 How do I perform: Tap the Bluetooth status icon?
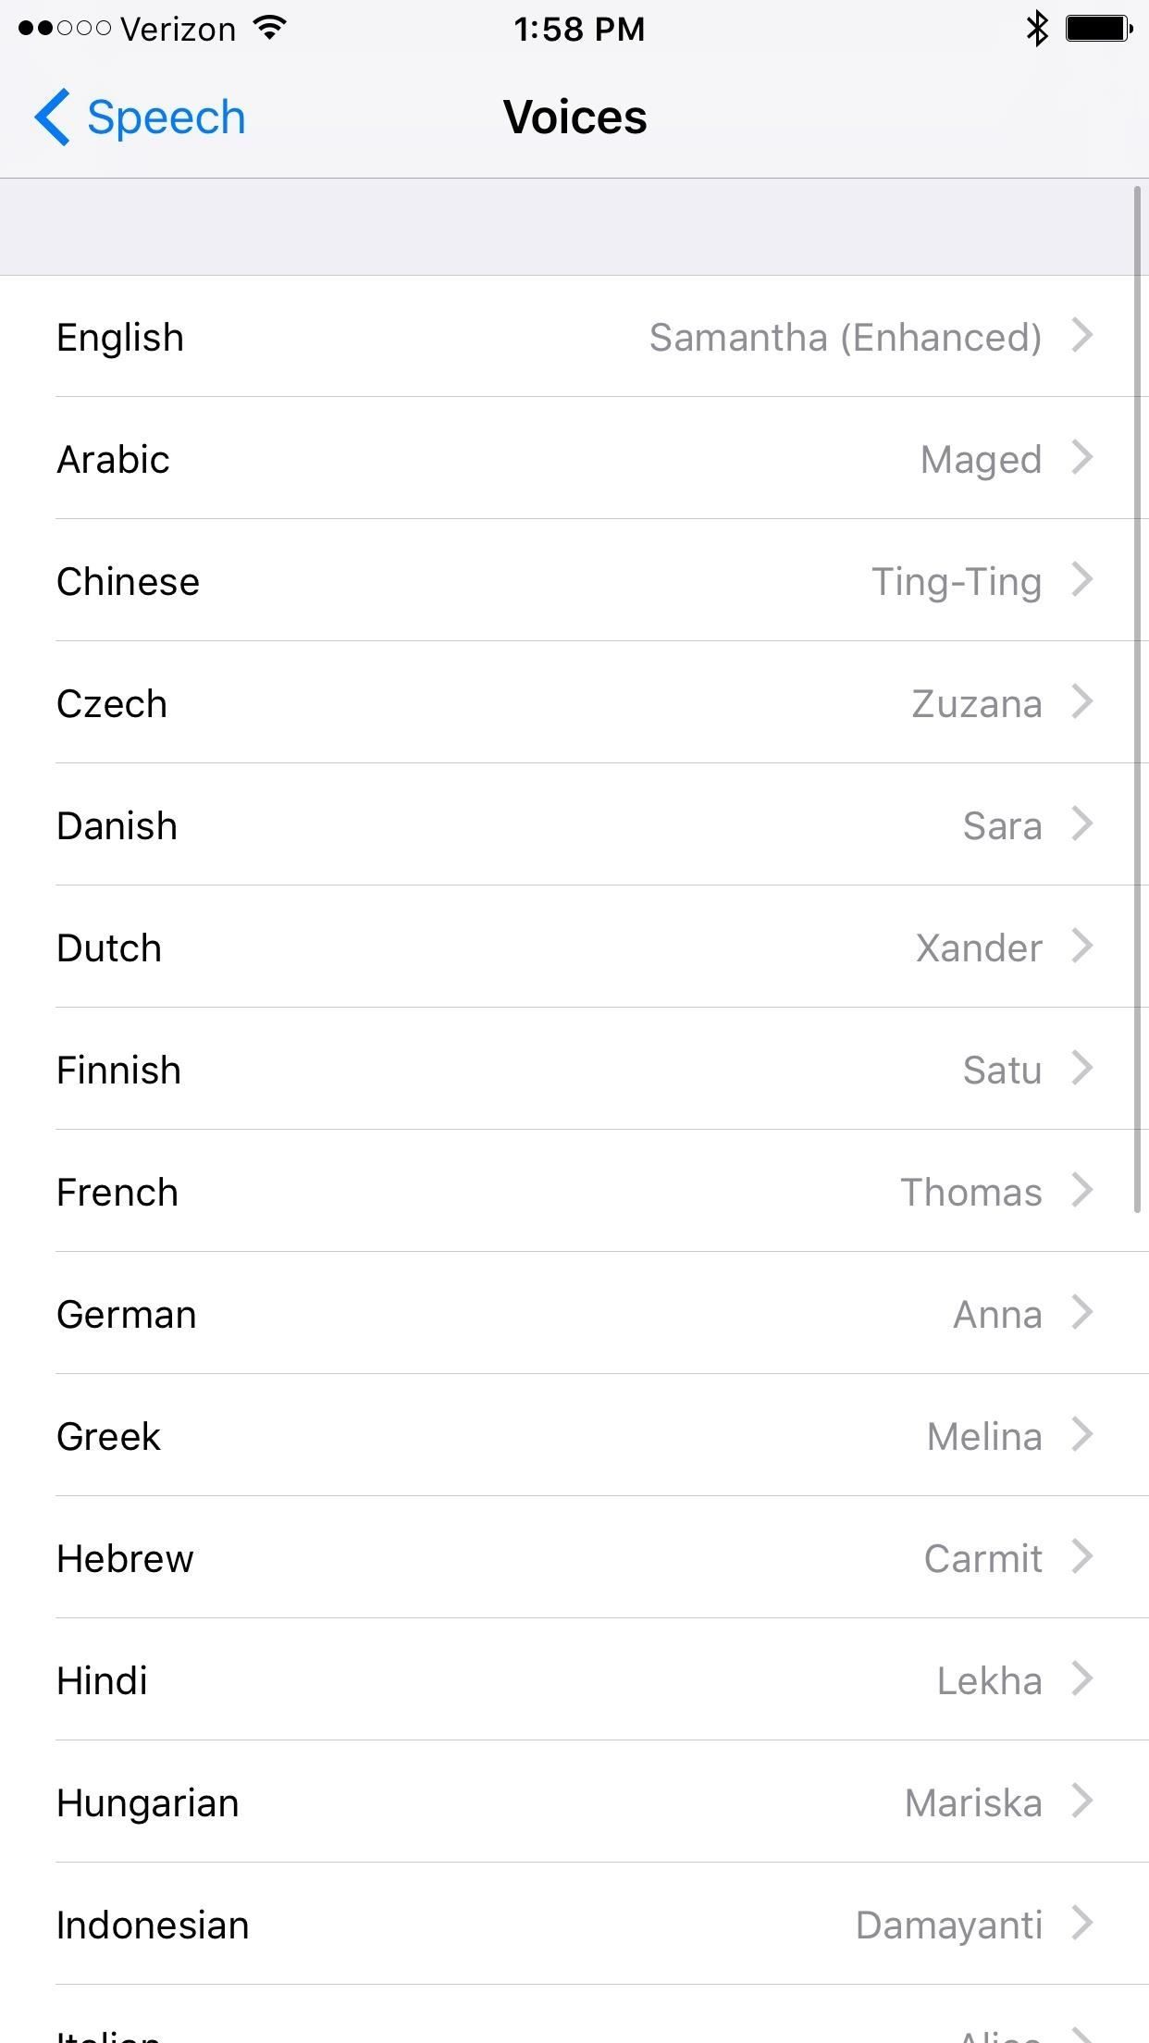(x=1037, y=29)
